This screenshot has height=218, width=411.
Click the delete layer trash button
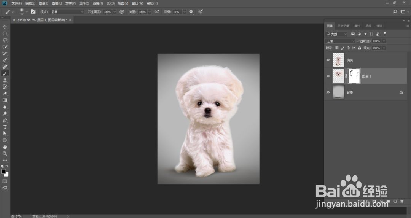402,201
